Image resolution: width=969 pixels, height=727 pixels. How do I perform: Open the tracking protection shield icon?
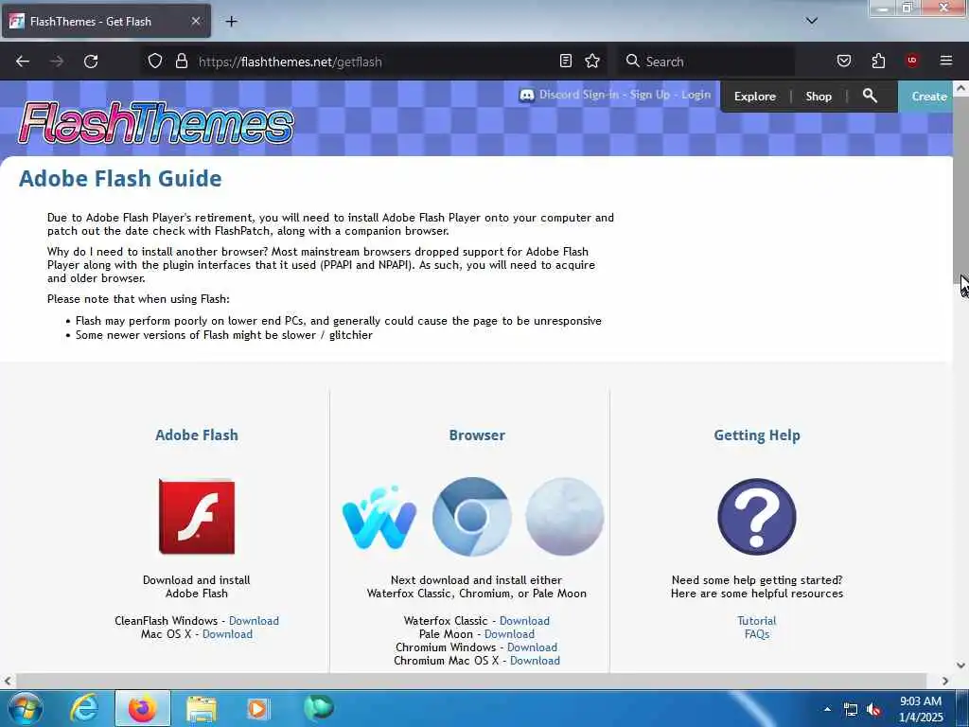155,62
